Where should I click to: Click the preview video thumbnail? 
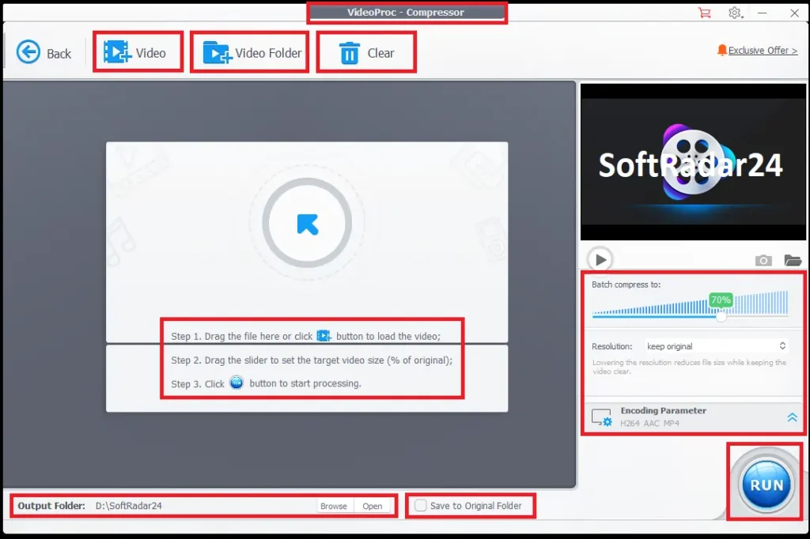coord(693,162)
